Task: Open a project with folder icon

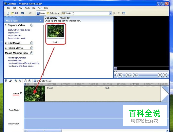Action: pyautogui.click(x=12, y=13)
